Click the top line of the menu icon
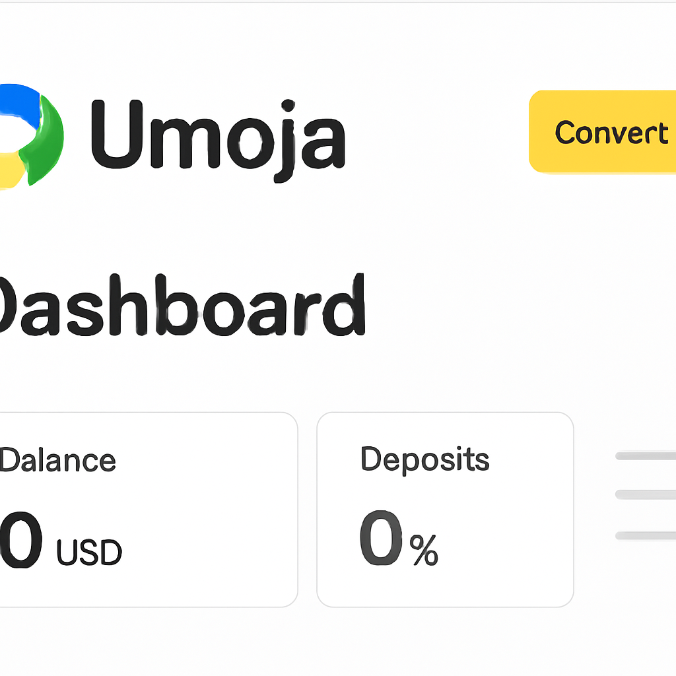The image size is (676, 676). [x=644, y=455]
